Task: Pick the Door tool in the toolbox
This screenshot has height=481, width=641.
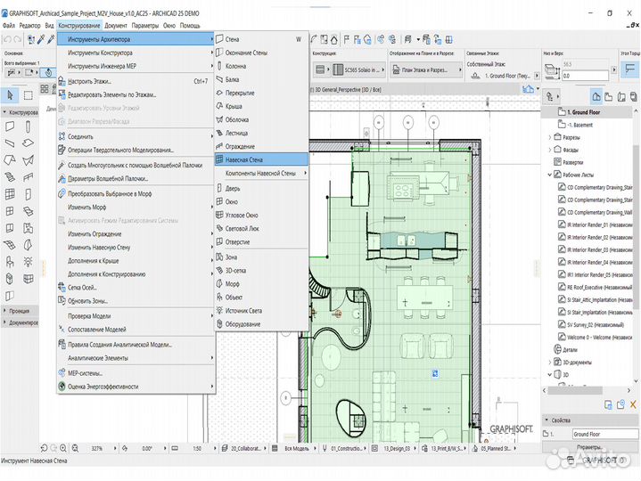Action: click(x=29, y=194)
